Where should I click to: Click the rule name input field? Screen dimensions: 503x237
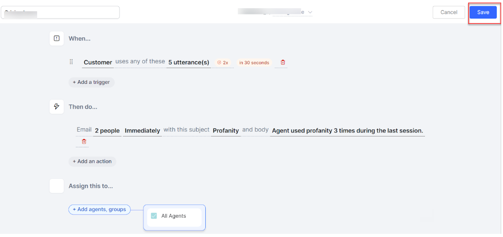[x=60, y=12]
